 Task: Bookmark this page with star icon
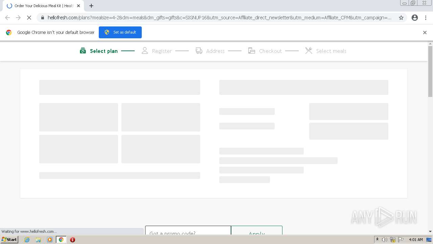[x=401, y=18]
